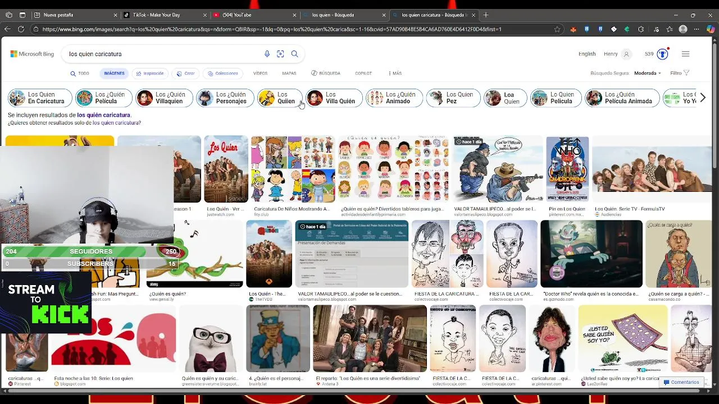Screen dimensions: 719x404
Task: Select Los ¿Quién Película Animada chip
Action: pyautogui.click(x=621, y=98)
